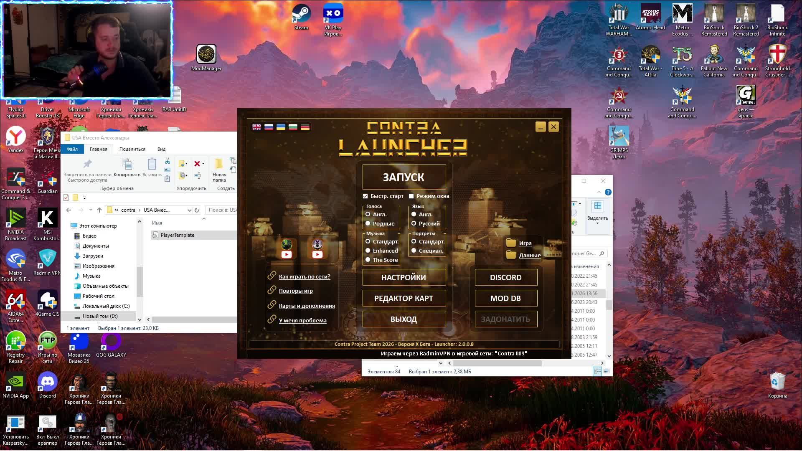802x451 pixels.
Task: Open the Поделиться ribbon tab
Action: pos(132,149)
